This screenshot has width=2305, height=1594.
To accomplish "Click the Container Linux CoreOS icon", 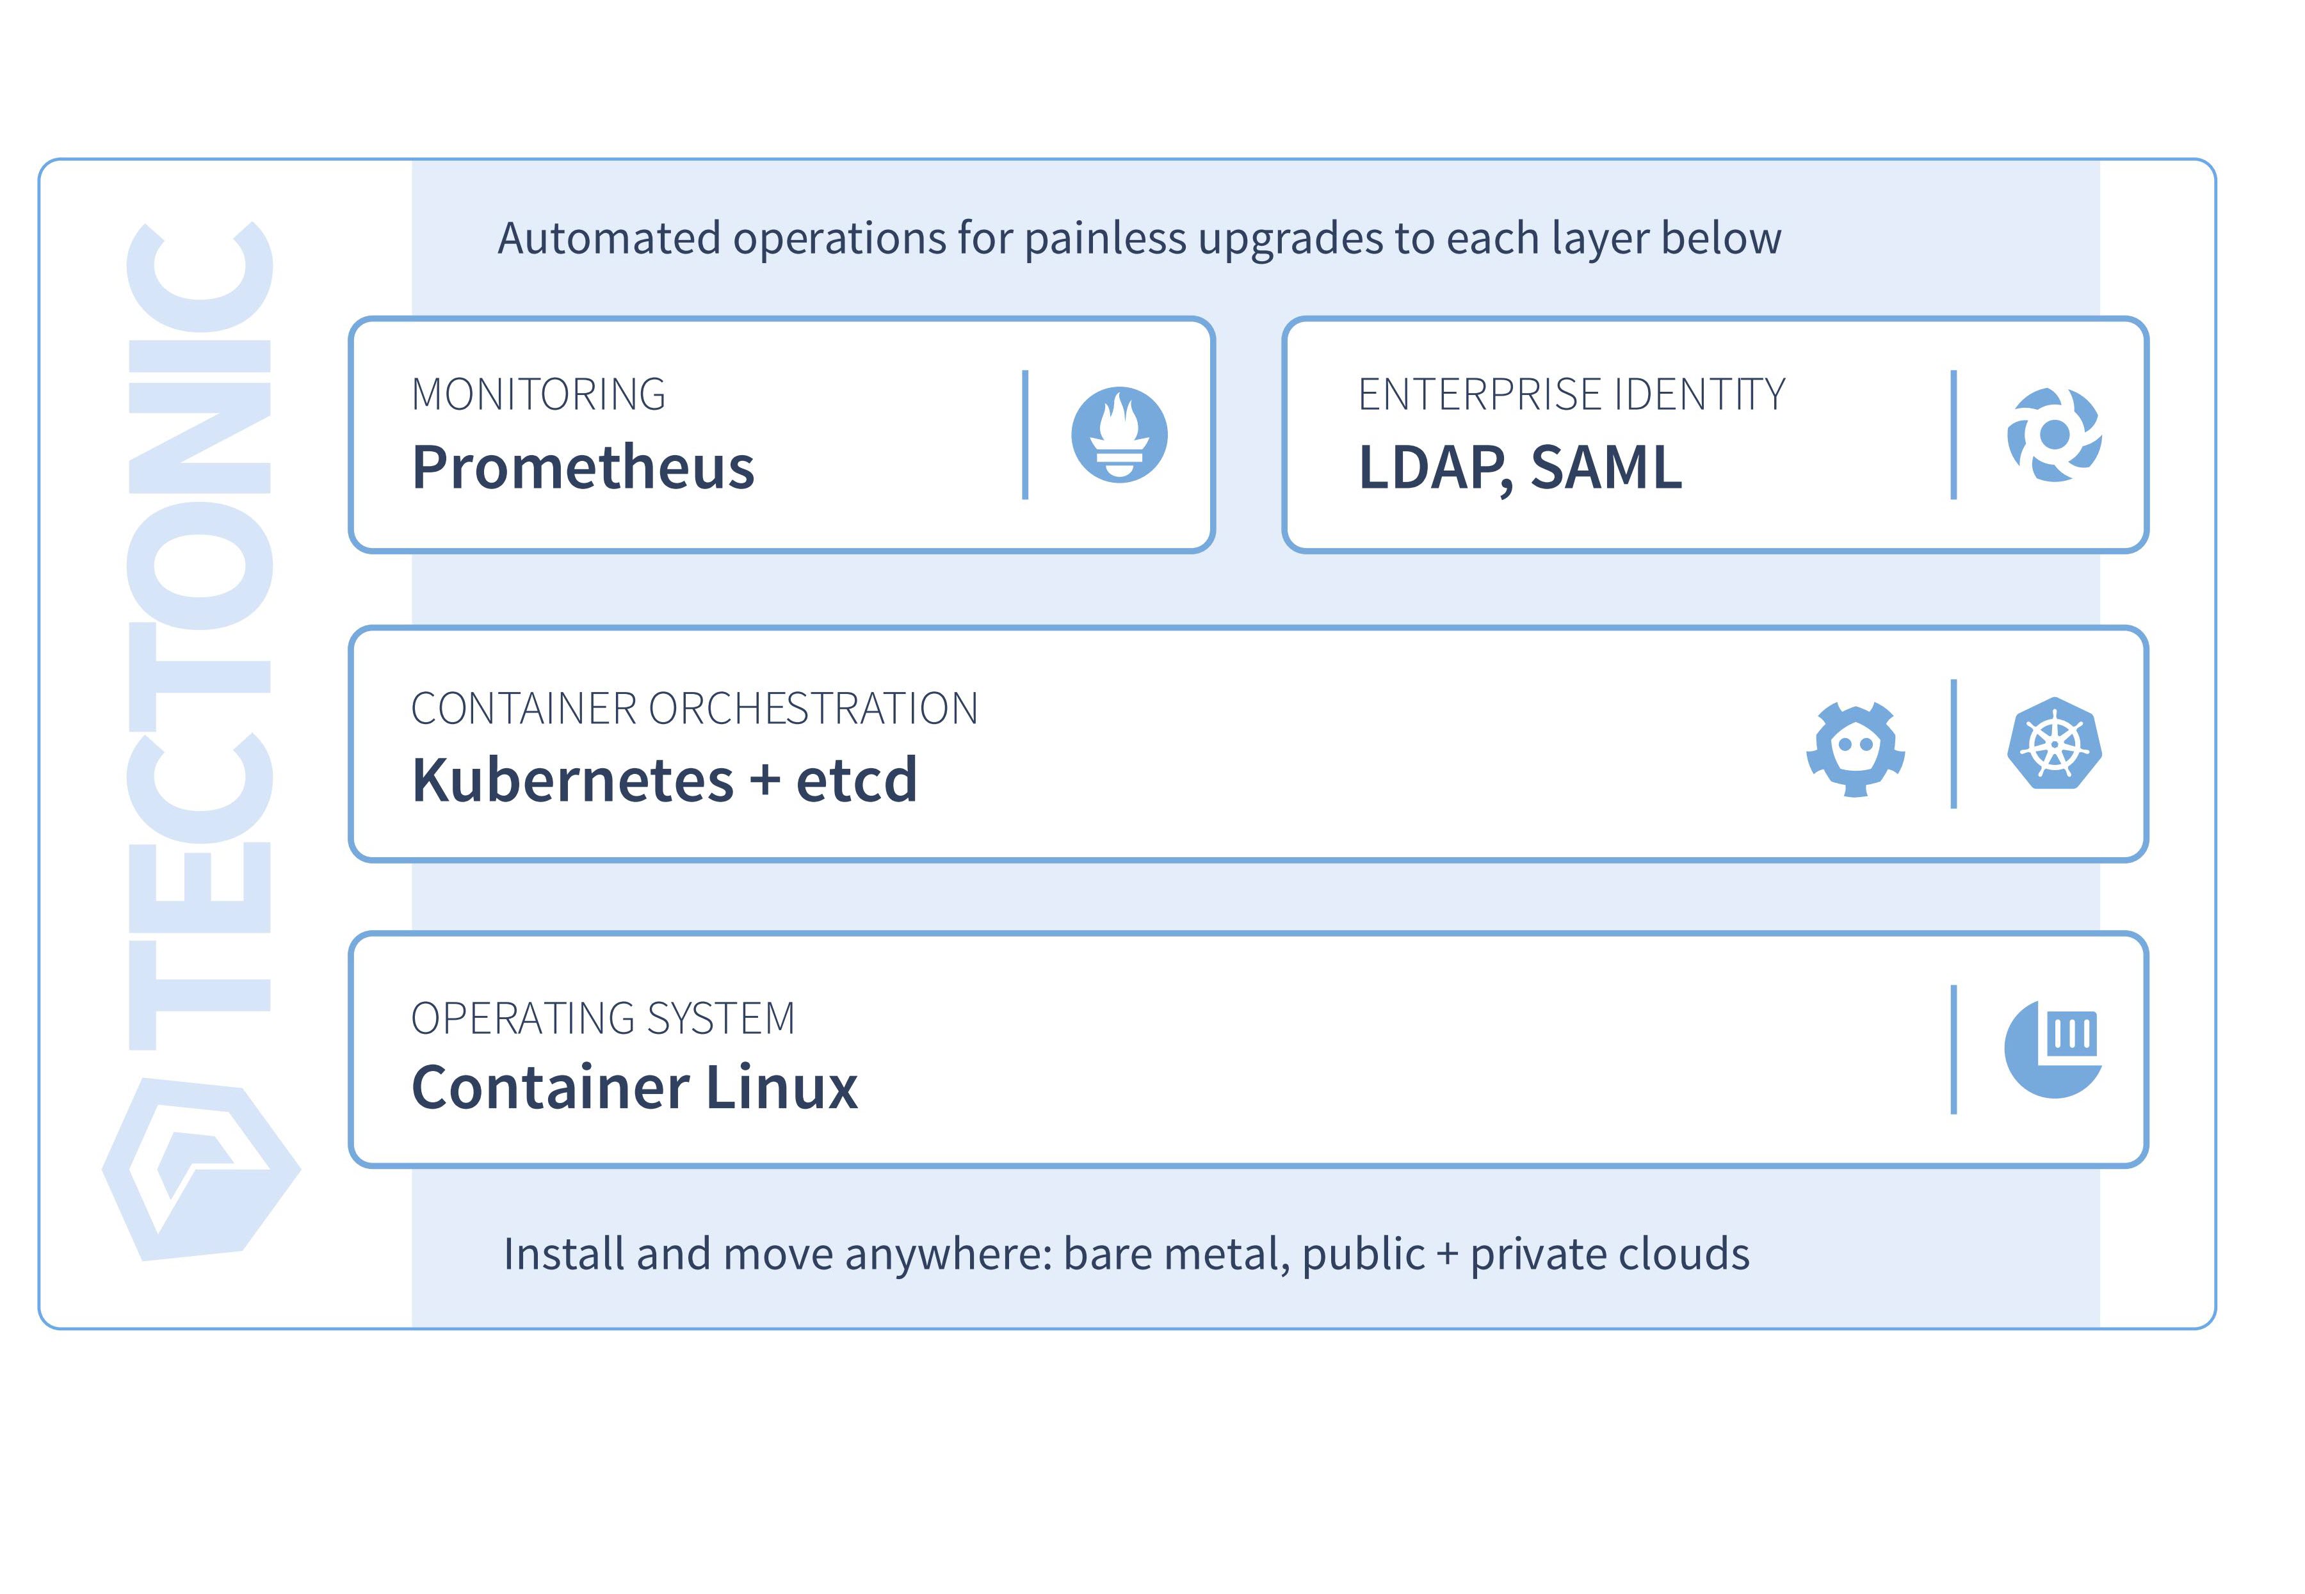I will (2053, 1049).
